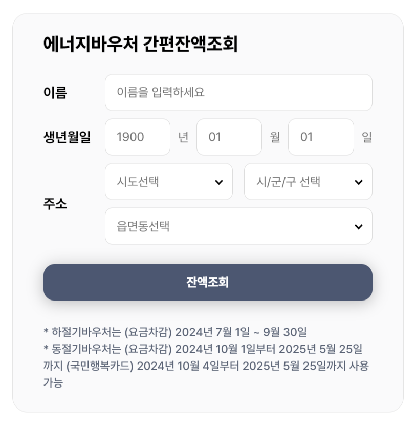Click the 생년월일 row label

coord(67,137)
